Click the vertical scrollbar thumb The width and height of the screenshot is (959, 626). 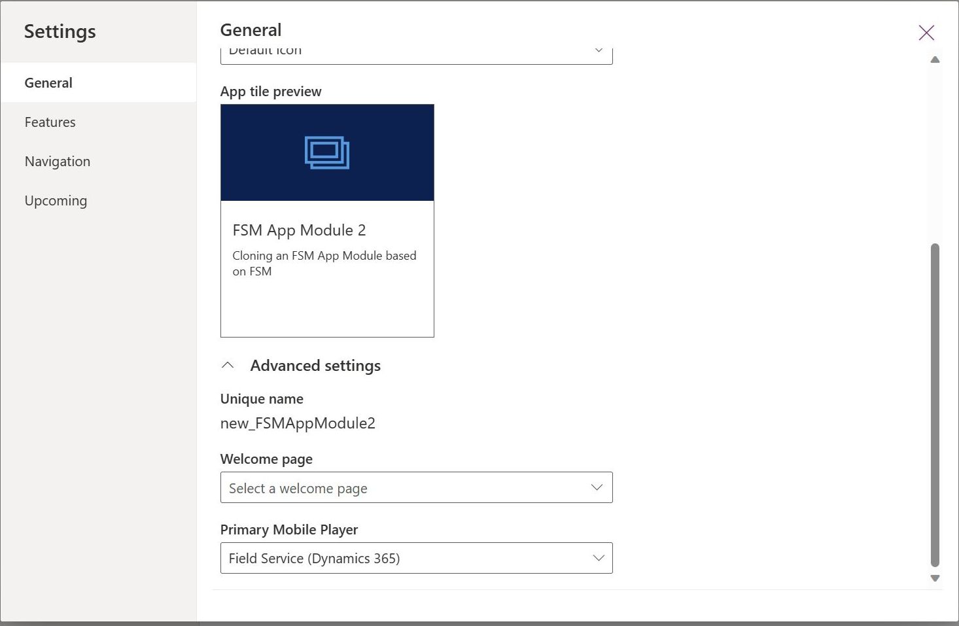(935, 405)
